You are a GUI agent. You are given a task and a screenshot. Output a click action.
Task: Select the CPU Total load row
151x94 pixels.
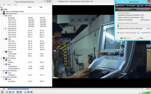tap(26, 41)
